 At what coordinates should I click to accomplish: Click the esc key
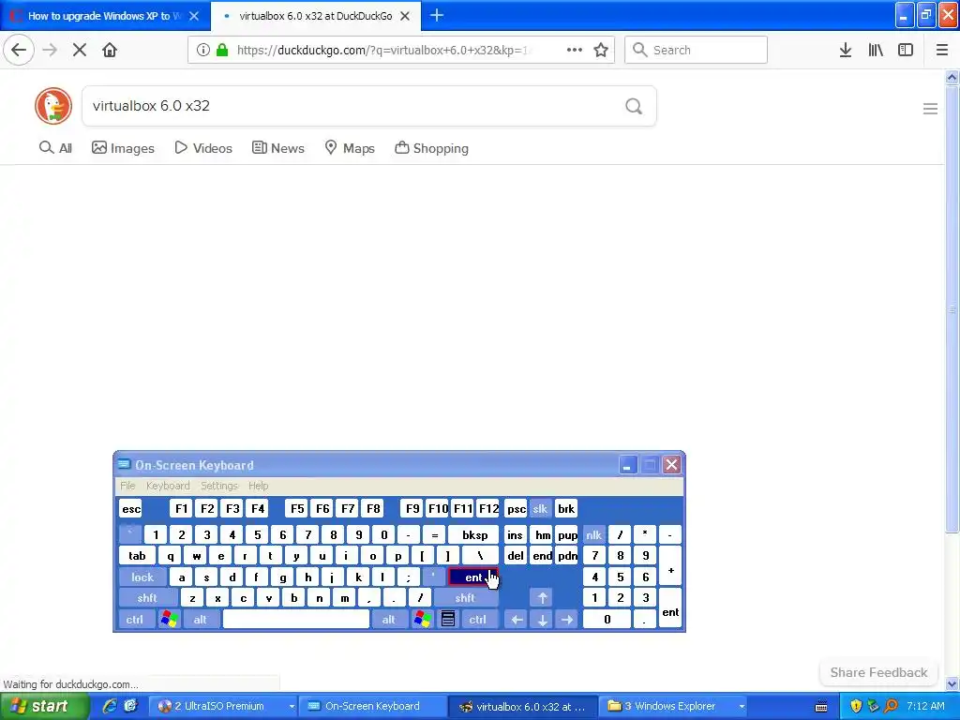131,508
